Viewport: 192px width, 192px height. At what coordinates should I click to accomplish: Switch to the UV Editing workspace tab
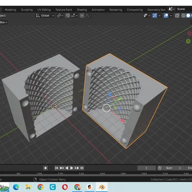tap(44, 10)
